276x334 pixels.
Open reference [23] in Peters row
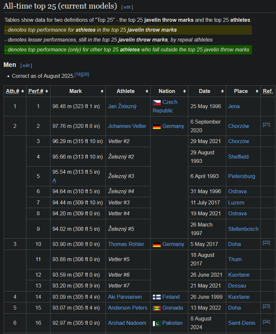click(x=266, y=306)
